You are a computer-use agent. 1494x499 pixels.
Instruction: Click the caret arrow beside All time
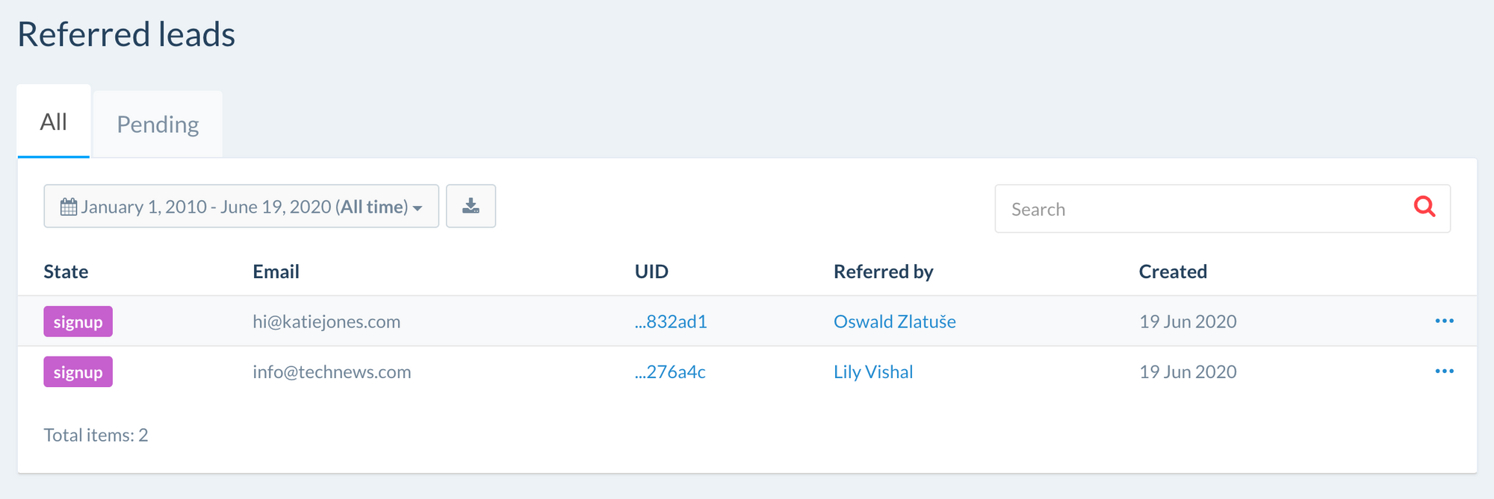click(418, 208)
